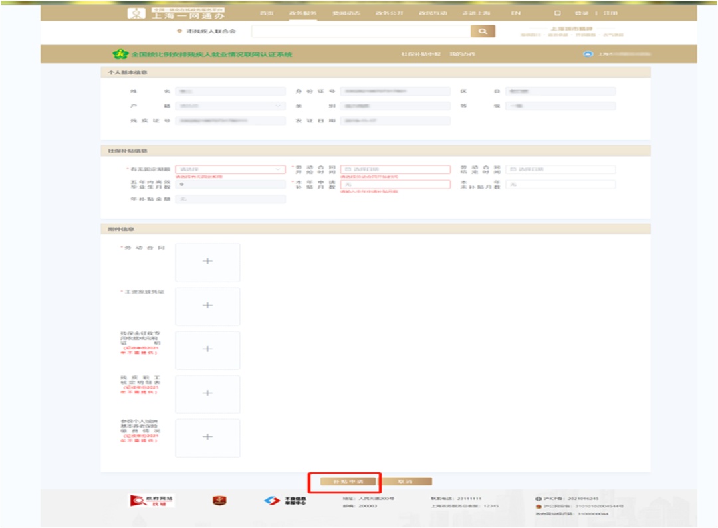Viewport: 718px width, 528px height.
Task: Click the blue user avatar icon
Action: click(588, 54)
